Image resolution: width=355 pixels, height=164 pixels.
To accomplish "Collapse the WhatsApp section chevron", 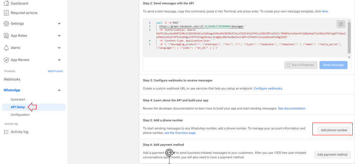I will pyautogui.click(x=59, y=90).
